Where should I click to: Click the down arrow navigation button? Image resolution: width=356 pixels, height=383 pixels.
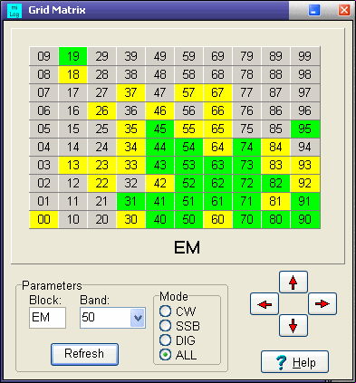(293, 326)
